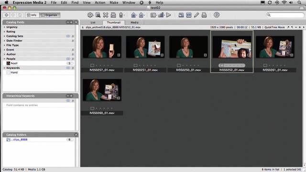The width and height of the screenshot is (306, 172).
Task: Open the batch actions gear icon
Action: click(x=90, y=15)
